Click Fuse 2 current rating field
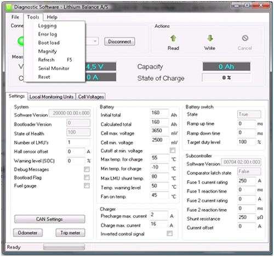Image resolution: width=274 pixels, height=257 pixels. [x=247, y=199]
